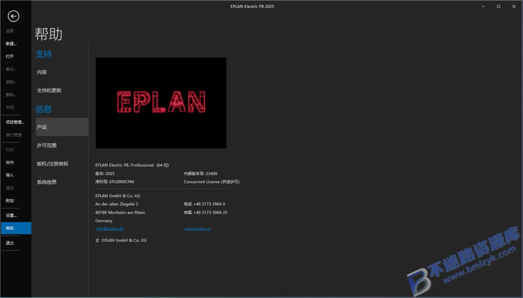Viewport: 523px width, 298px height.
Task: Close the EPLAN Electric P8 window
Action: pyautogui.click(x=514, y=6)
